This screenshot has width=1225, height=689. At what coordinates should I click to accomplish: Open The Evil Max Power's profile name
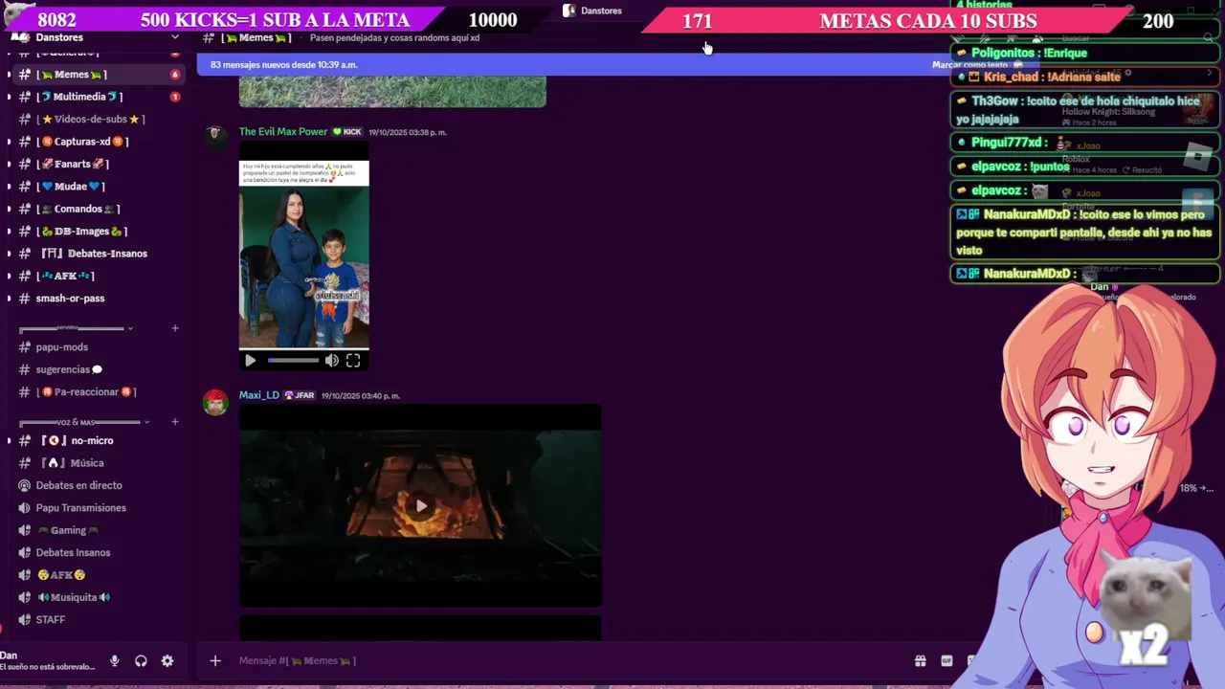click(x=283, y=132)
